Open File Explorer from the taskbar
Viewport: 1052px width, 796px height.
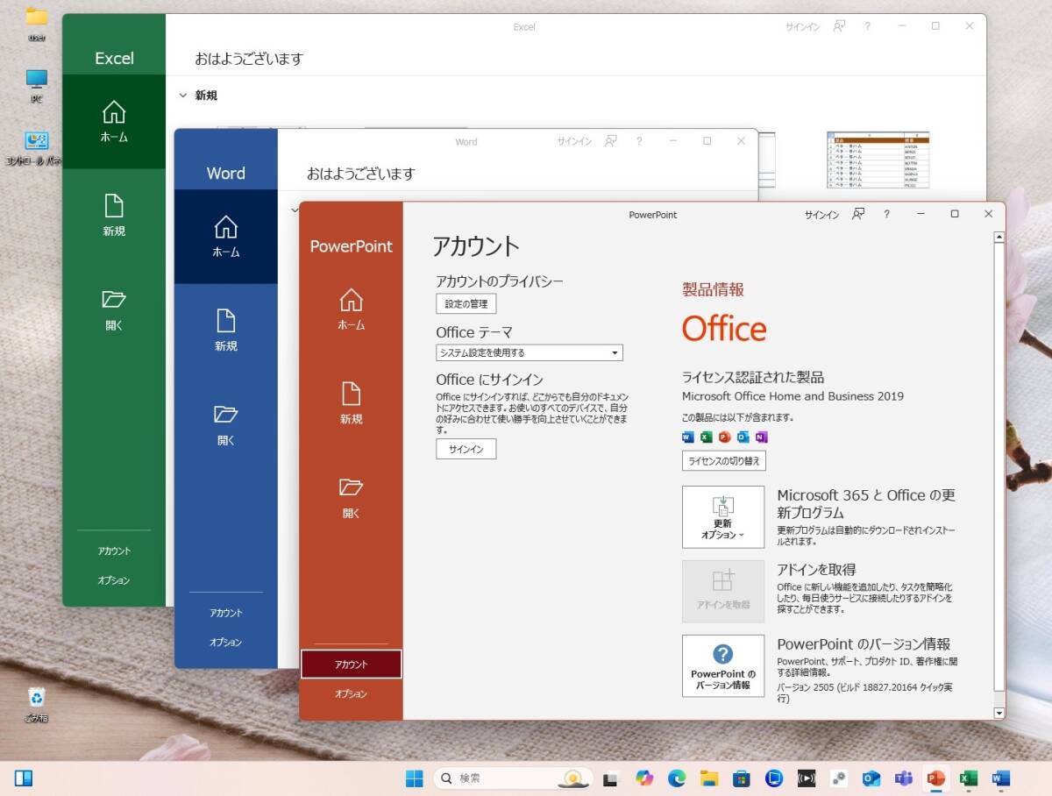click(709, 778)
